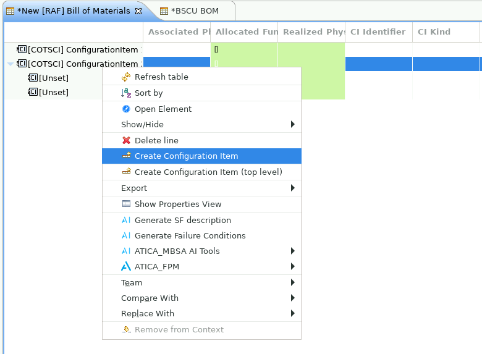
Task: Expand the Show/Hide submenu arrow
Action: (293, 124)
